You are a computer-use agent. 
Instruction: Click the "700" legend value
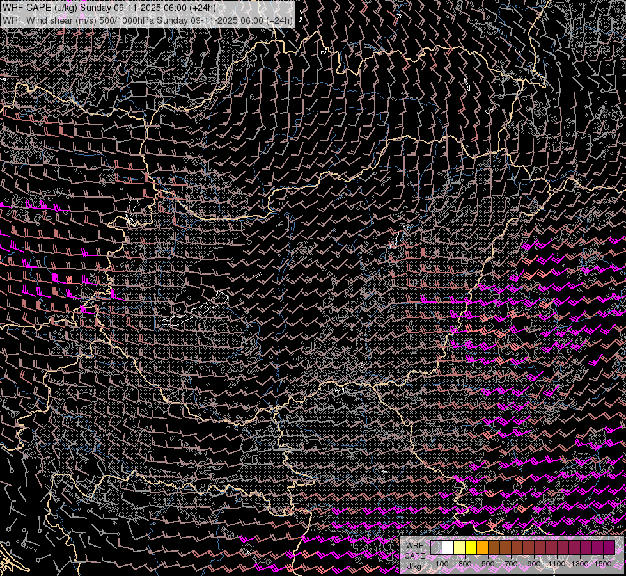click(511, 564)
